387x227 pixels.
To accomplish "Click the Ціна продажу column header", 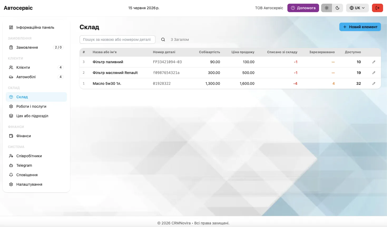I will (x=243, y=52).
